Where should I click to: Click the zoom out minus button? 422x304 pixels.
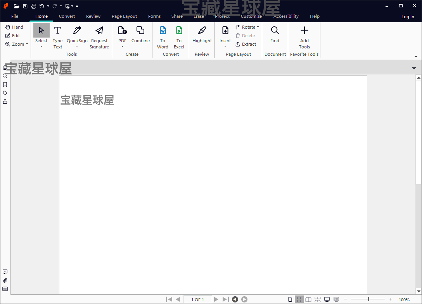point(345,299)
